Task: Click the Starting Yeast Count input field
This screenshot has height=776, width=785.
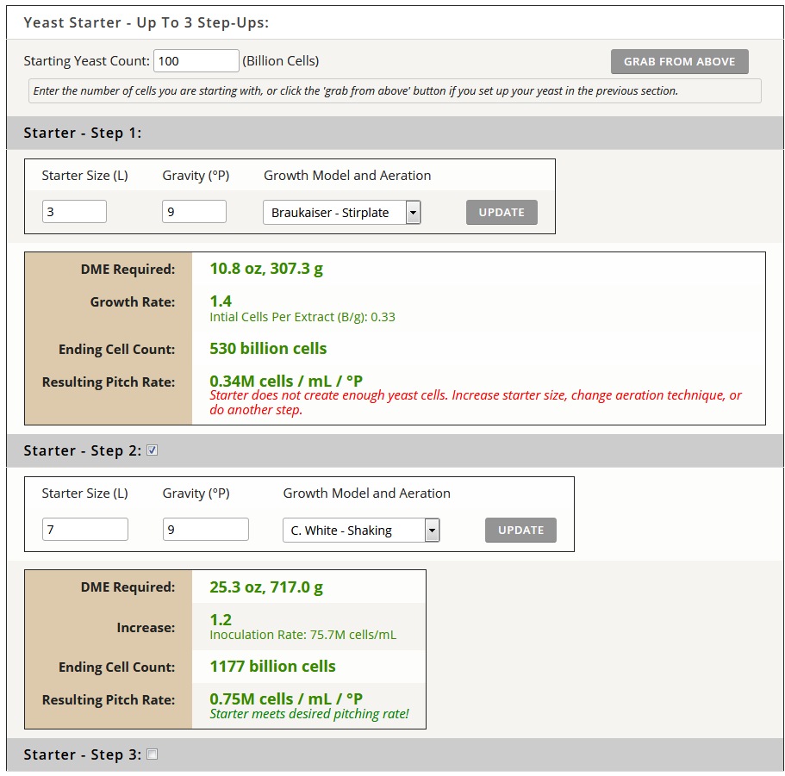Action: coord(196,61)
